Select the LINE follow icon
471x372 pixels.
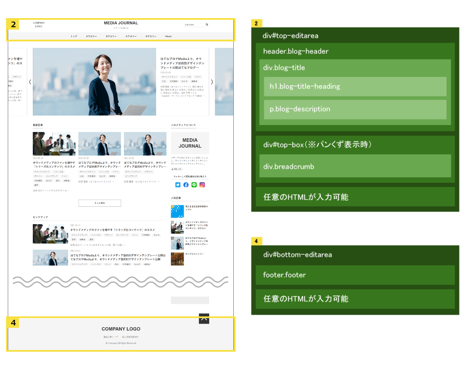(x=194, y=184)
